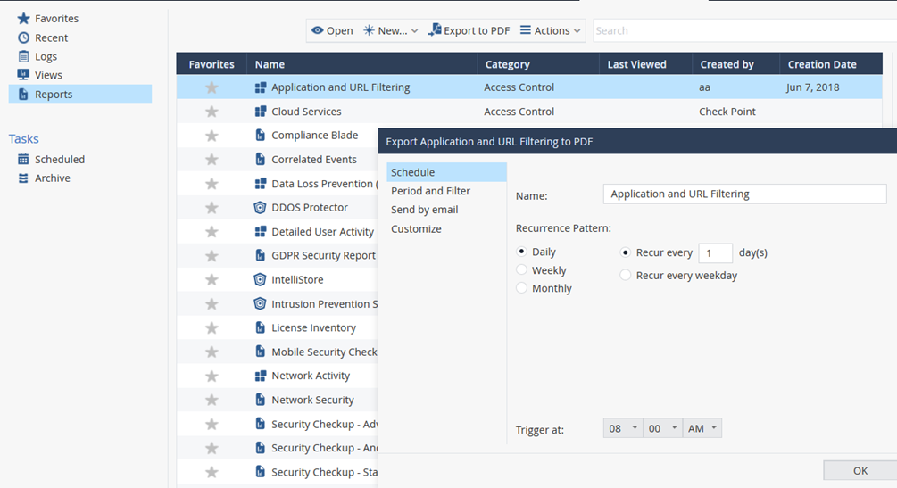The width and height of the screenshot is (897, 488).
Task: Favorite the Application and URL Filtering report
Action: coord(212,87)
